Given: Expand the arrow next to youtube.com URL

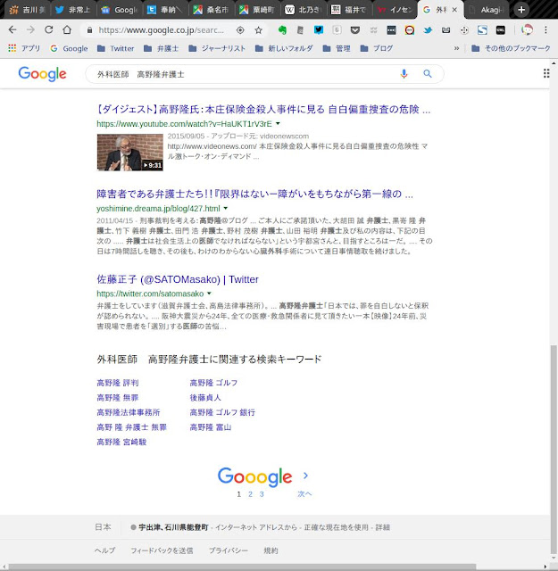Looking at the screenshot, I should point(278,123).
